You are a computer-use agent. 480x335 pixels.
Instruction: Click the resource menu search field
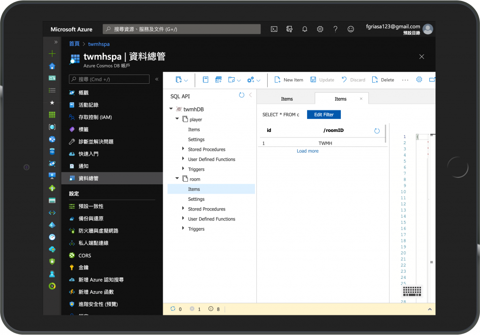[109, 79]
